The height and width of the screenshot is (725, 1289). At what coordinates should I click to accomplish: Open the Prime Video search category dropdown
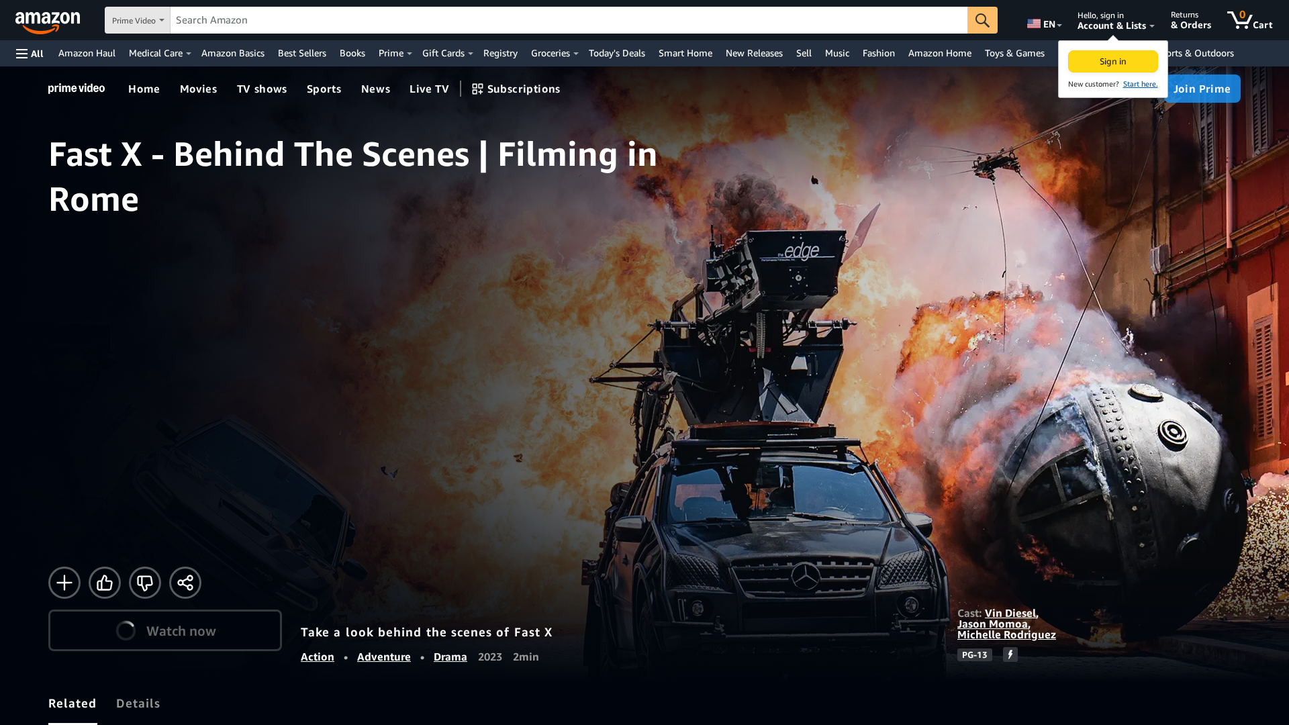(x=138, y=20)
